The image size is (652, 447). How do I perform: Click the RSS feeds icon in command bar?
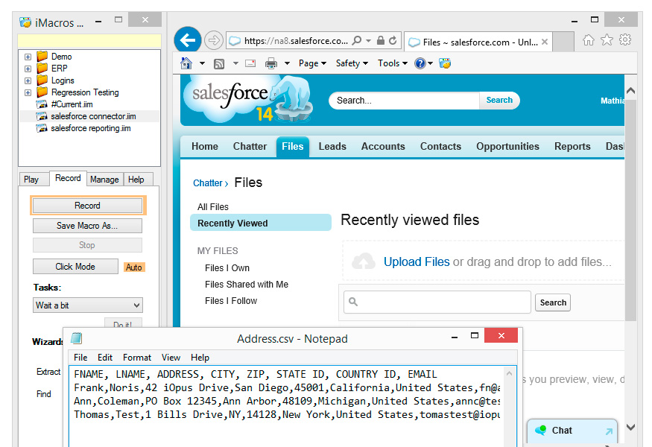[219, 63]
